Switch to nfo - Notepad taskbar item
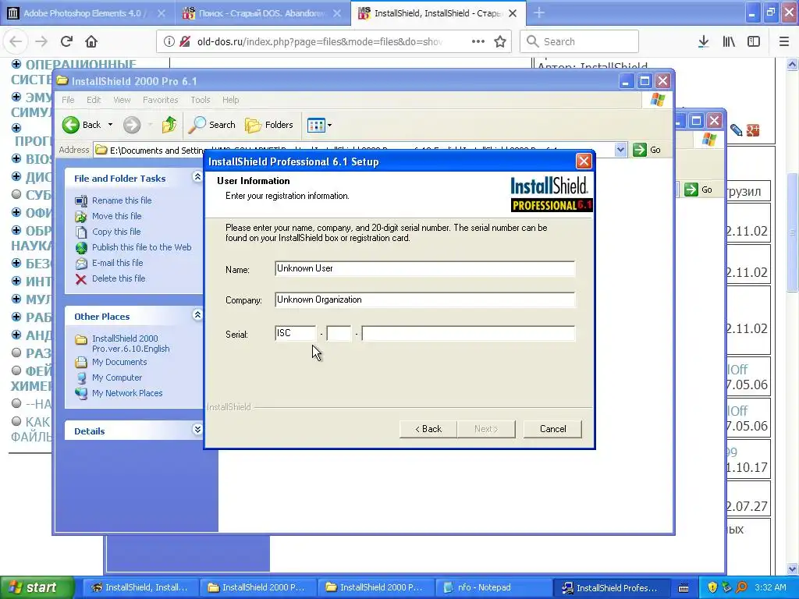 pyautogui.click(x=494, y=587)
